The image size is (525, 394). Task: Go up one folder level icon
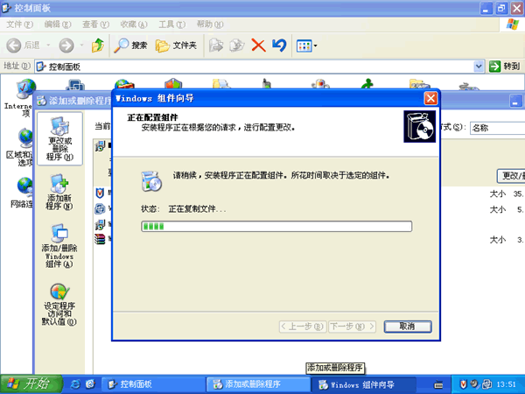click(x=98, y=46)
